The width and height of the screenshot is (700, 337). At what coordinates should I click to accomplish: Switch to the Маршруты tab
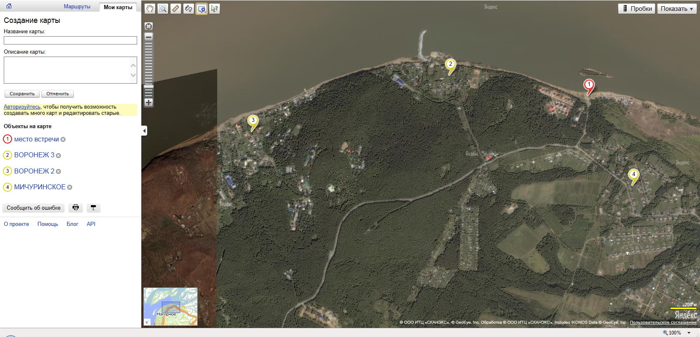pos(77,7)
